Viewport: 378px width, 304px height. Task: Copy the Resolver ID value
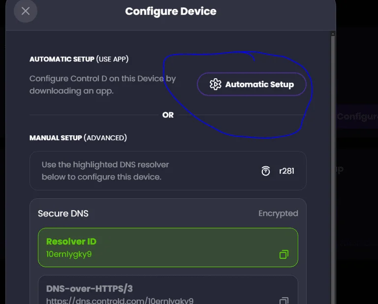point(283,254)
